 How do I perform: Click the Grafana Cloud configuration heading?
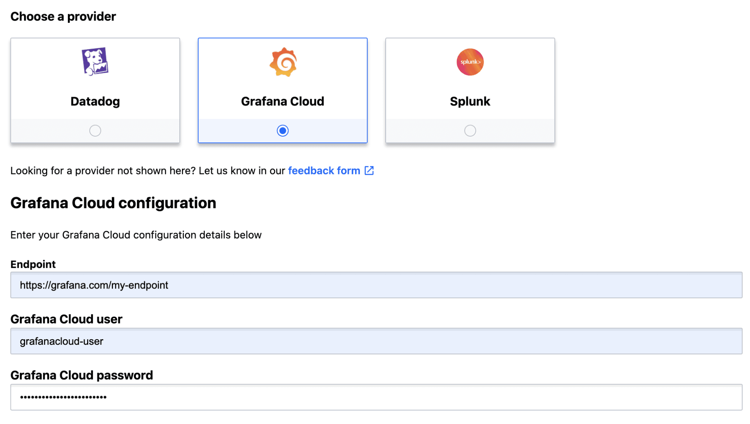click(113, 203)
